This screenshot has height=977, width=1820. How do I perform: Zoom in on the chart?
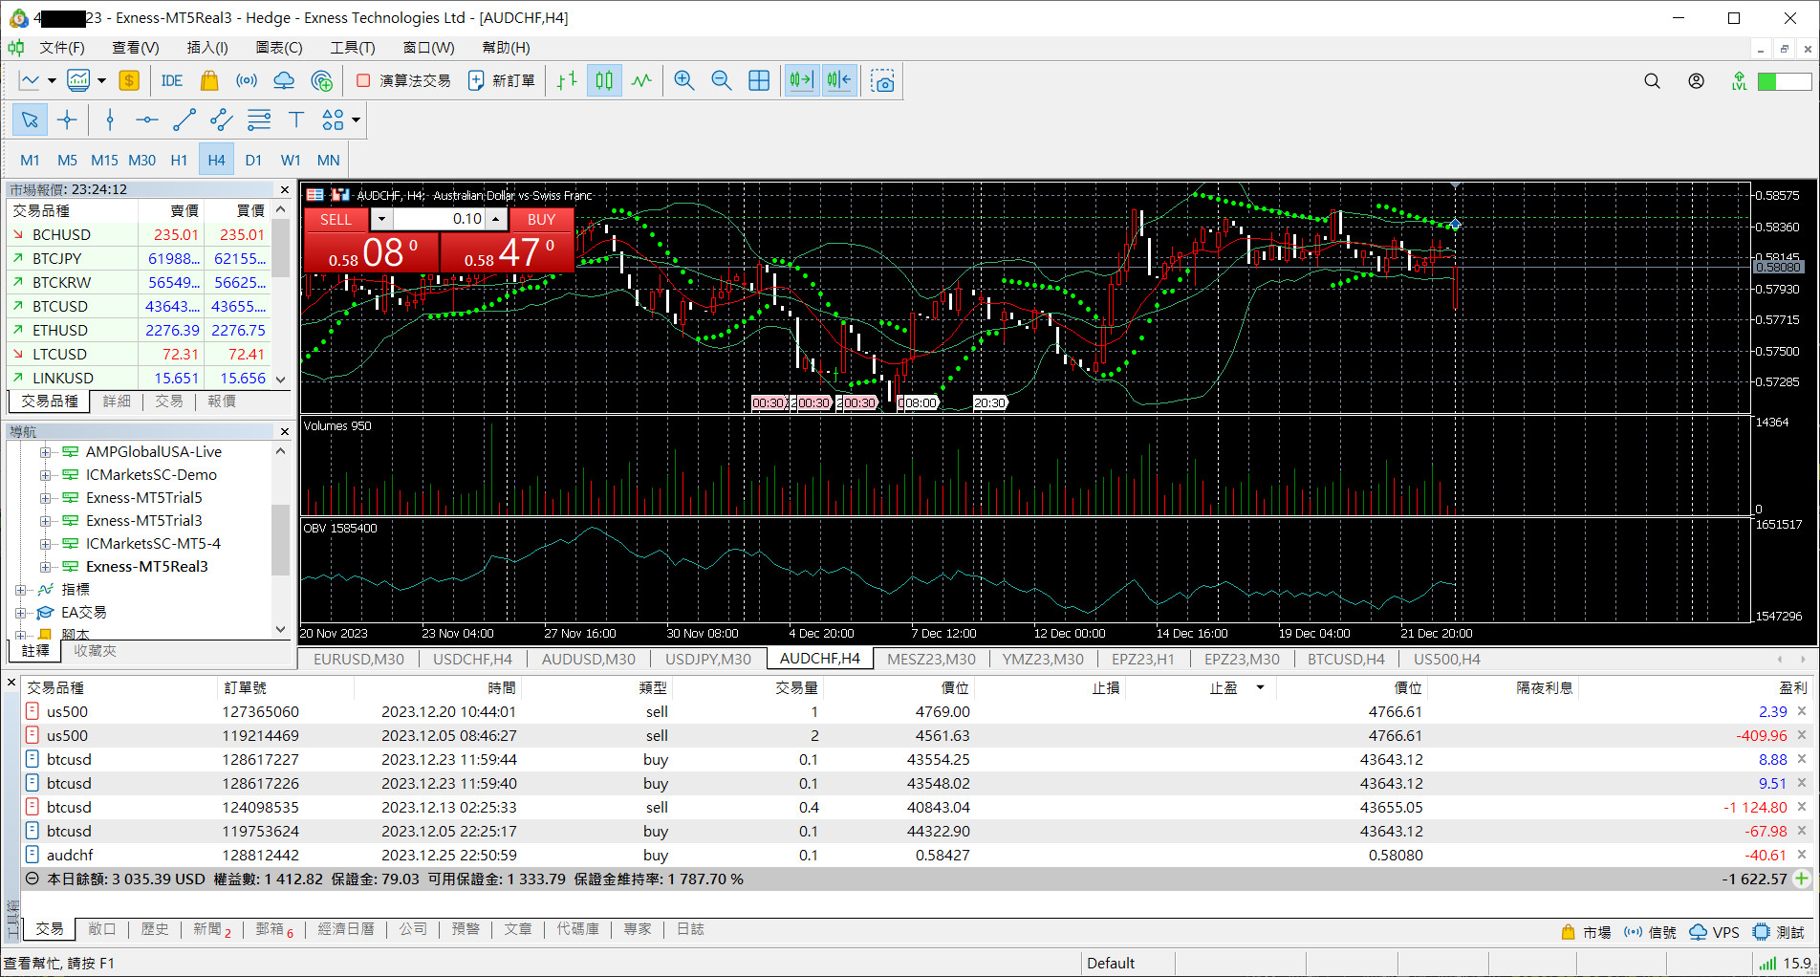click(x=684, y=81)
